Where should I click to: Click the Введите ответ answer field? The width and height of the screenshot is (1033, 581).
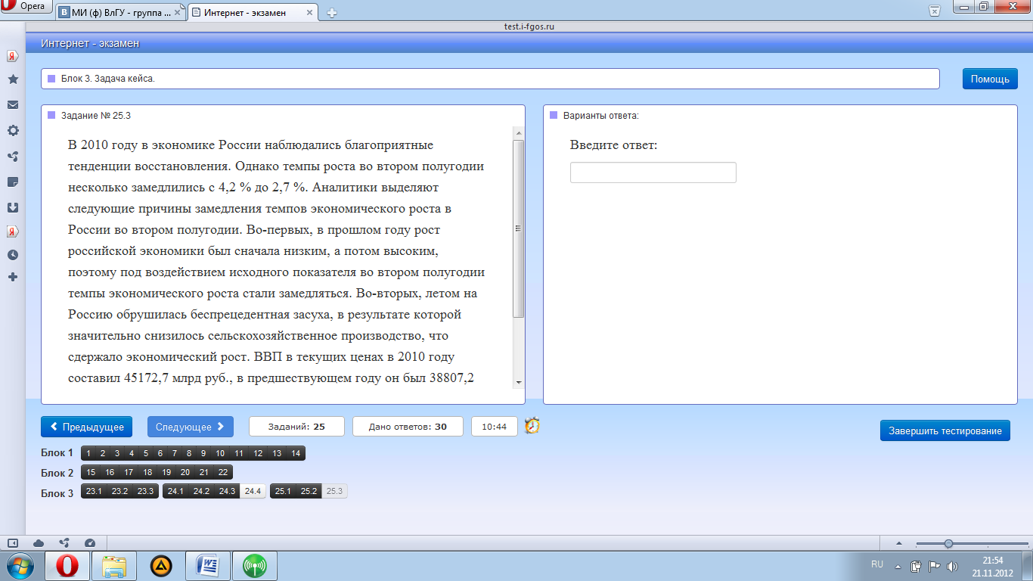pos(653,172)
